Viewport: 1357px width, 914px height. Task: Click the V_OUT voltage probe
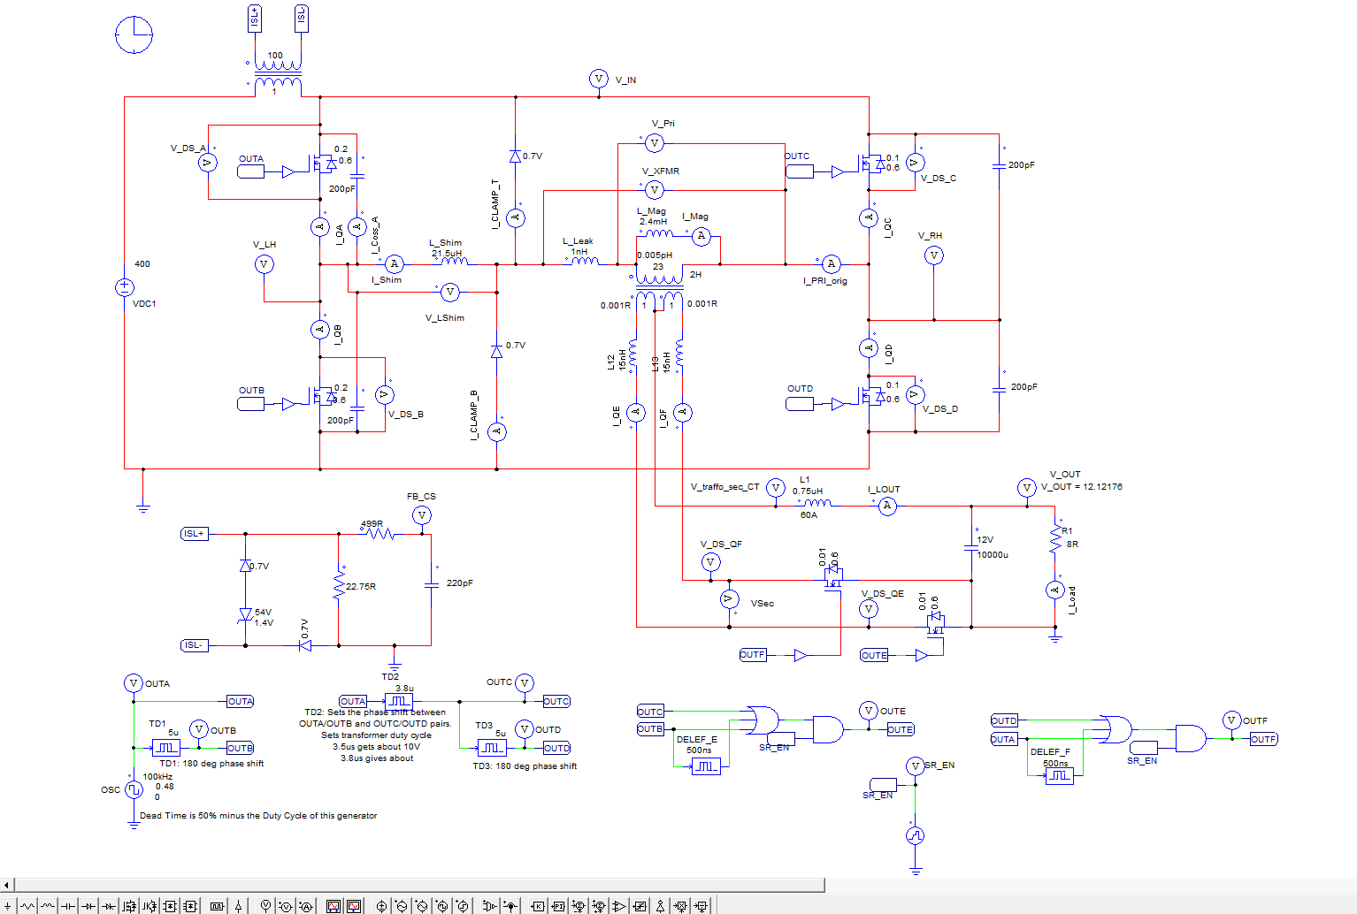(x=1027, y=487)
